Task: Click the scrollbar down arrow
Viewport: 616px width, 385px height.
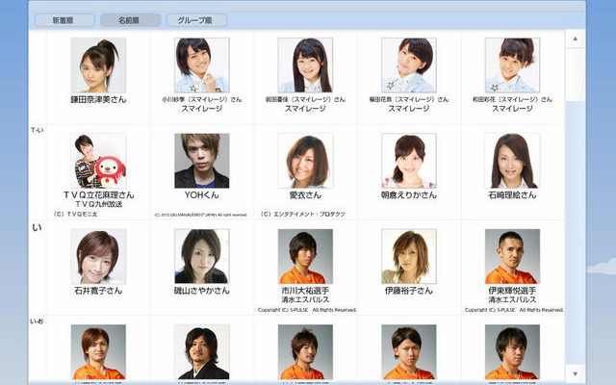Action: coord(576,374)
